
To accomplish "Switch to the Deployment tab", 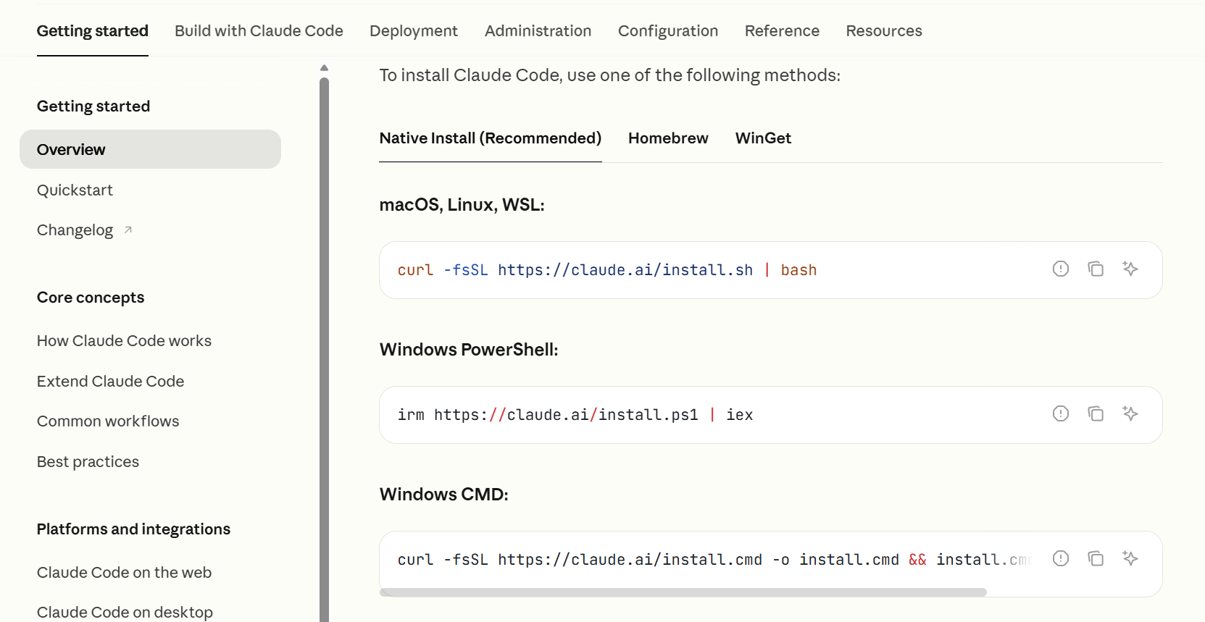I will click(x=414, y=31).
